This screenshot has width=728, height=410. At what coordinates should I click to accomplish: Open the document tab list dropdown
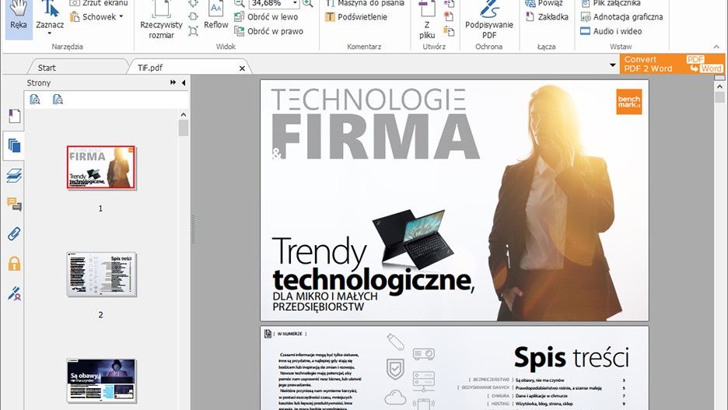[612, 65]
